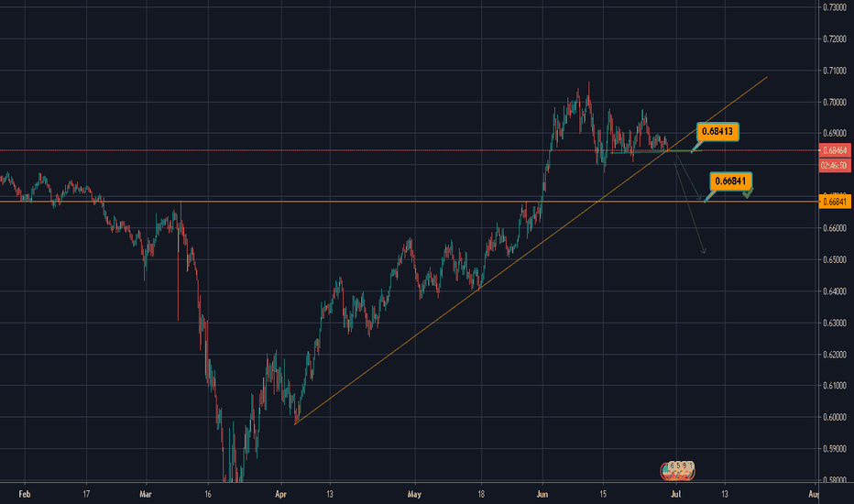Click the Jun date label
854x504 pixels.
(542, 495)
